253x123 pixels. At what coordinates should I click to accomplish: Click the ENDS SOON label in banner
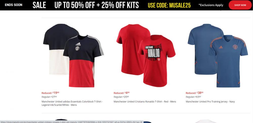(x=14, y=5)
